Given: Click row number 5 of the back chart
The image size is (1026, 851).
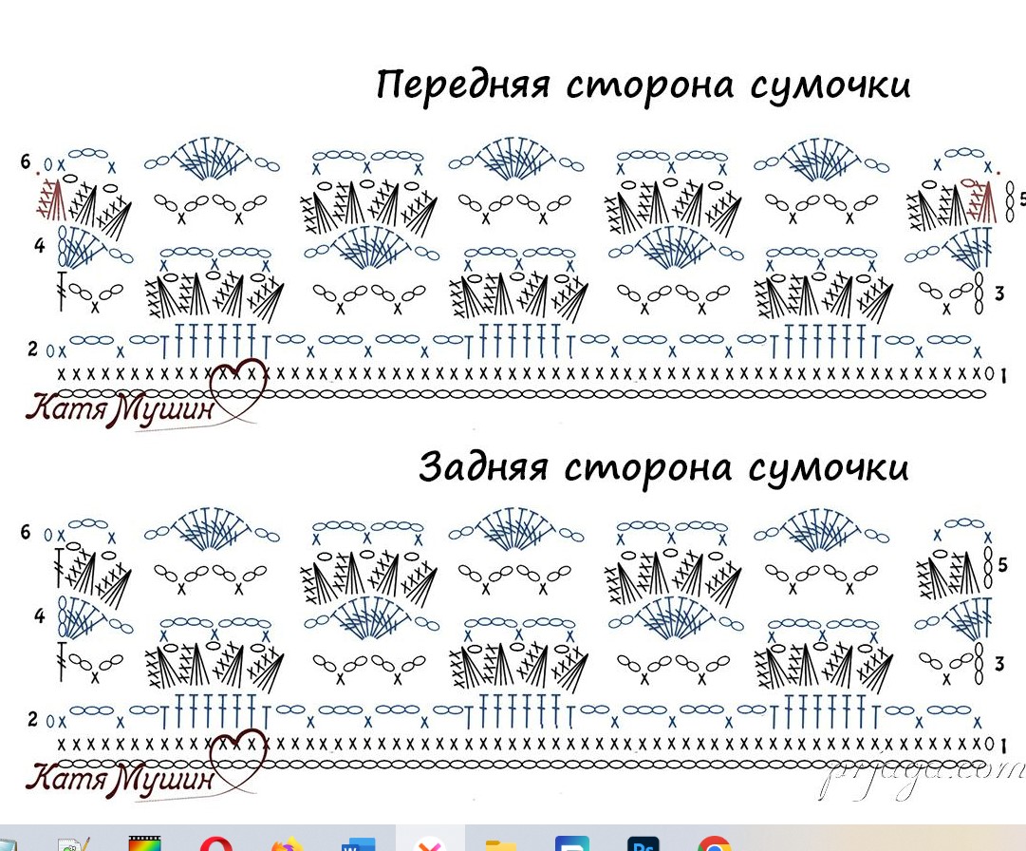Looking at the screenshot, I should point(1003,565).
